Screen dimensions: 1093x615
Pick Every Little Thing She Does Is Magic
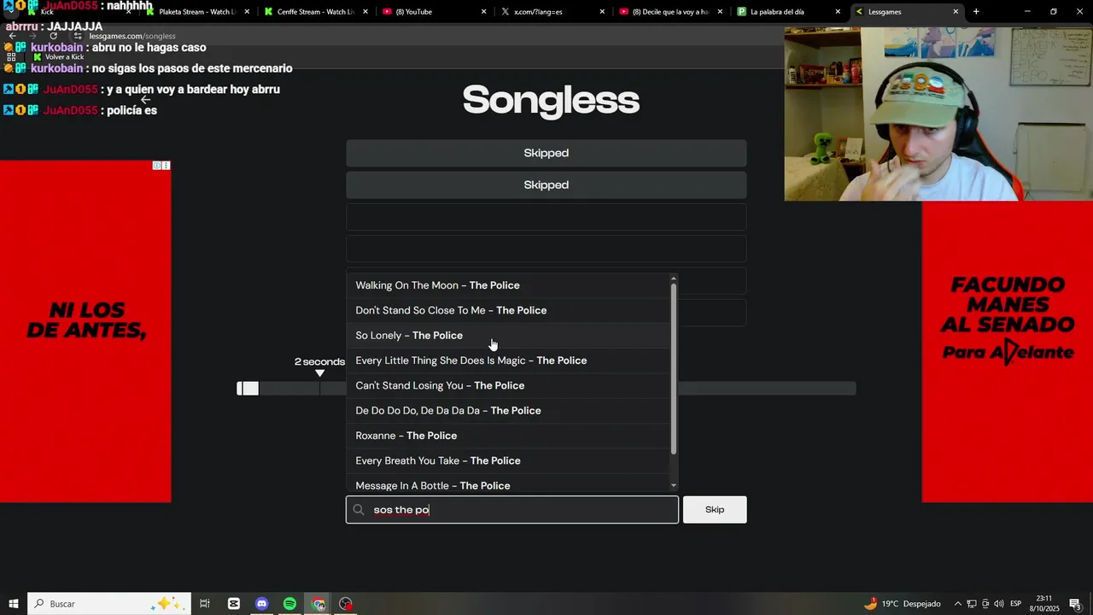click(508, 360)
